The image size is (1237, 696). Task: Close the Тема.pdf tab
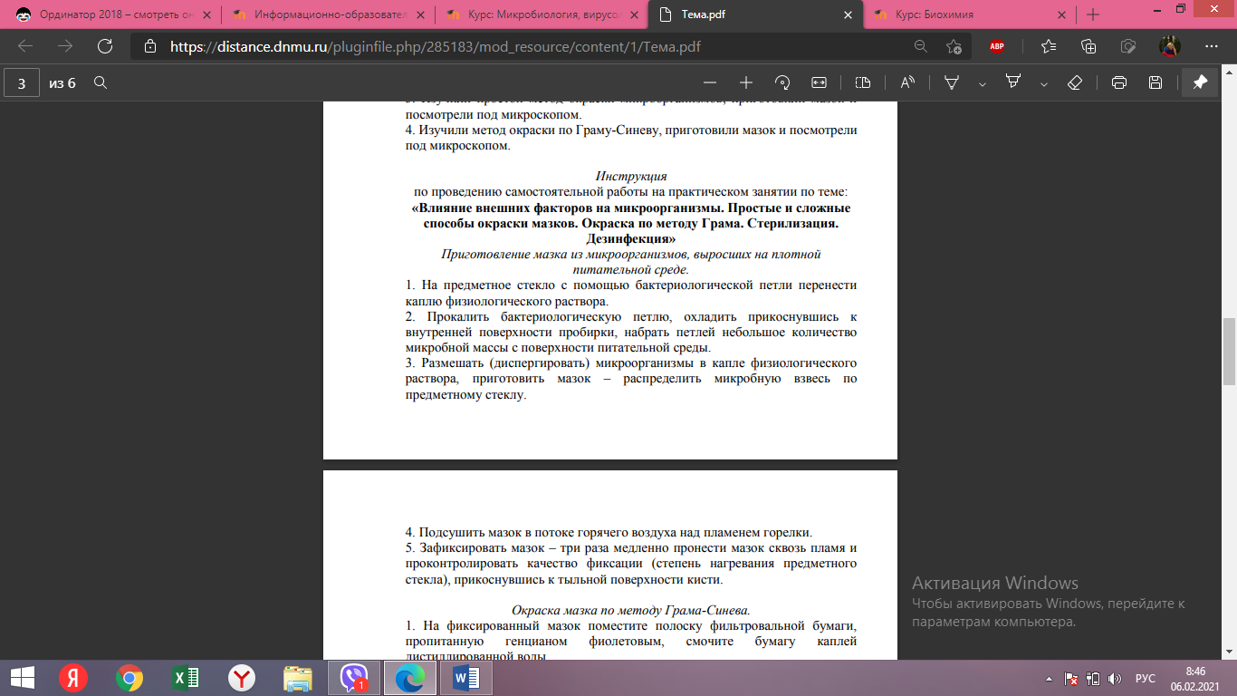coord(849,14)
